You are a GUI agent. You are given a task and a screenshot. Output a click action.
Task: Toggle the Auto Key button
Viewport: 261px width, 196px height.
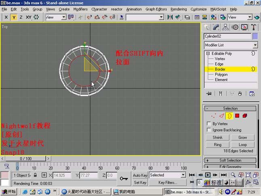pos(140,175)
